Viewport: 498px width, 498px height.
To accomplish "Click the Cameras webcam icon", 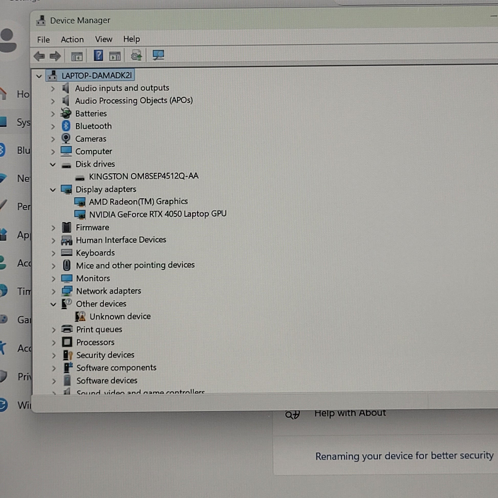I will point(66,138).
